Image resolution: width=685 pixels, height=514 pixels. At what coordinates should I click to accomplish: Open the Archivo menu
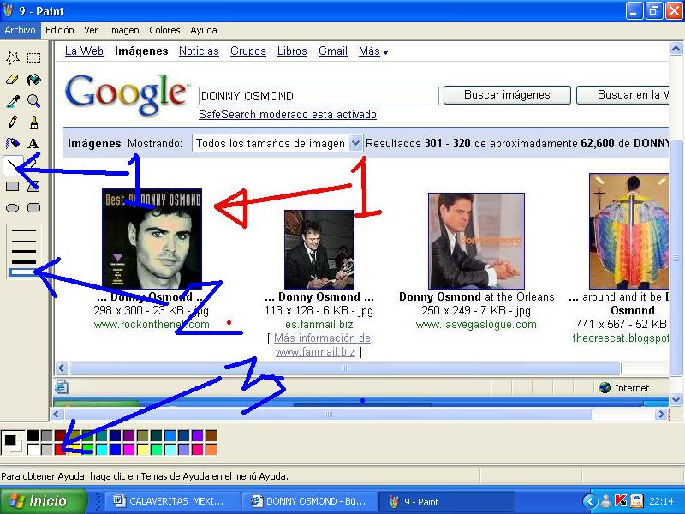pos(20,30)
